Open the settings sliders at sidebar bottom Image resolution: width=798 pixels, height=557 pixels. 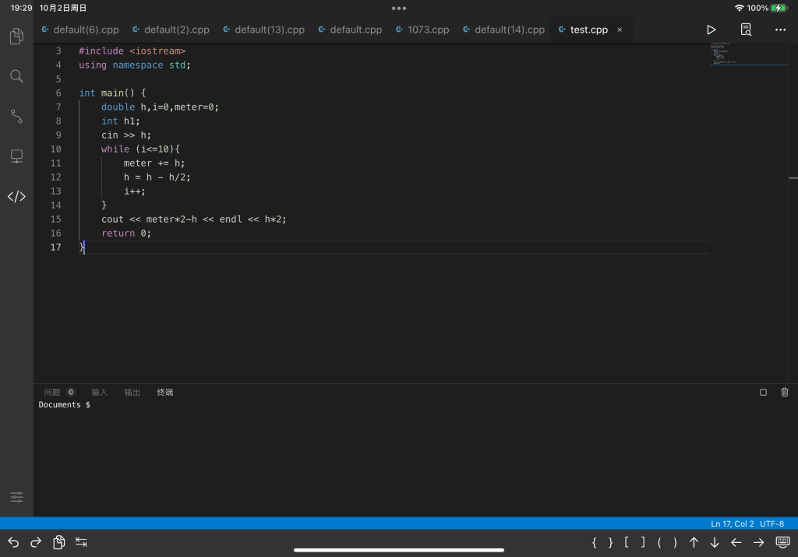click(16, 496)
